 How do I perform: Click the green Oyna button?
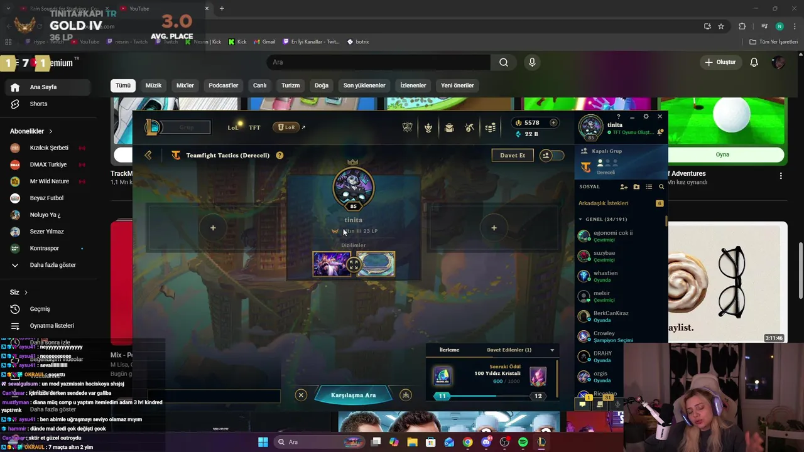pyautogui.click(x=722, y=154)
